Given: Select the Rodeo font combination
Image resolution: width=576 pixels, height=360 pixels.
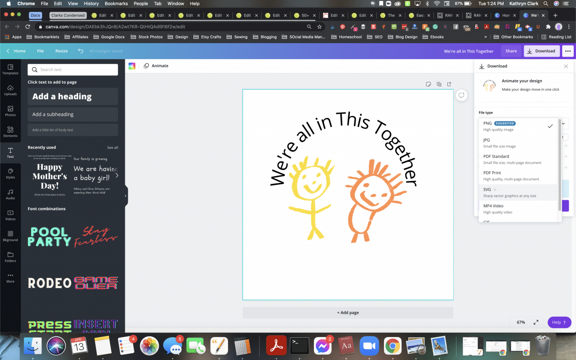Looking at the screenshot, I should click(x=49, y=283).
